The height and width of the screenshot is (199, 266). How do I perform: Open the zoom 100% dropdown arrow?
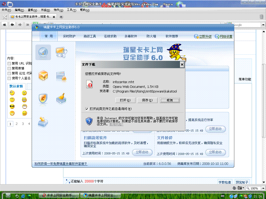[x=263, y=188]
